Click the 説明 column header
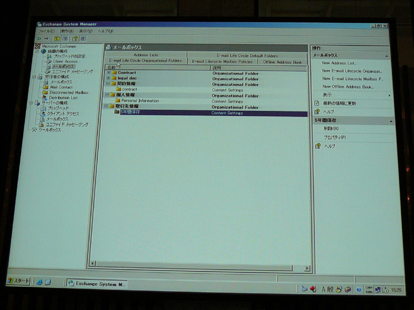 [x=259, y=68]
